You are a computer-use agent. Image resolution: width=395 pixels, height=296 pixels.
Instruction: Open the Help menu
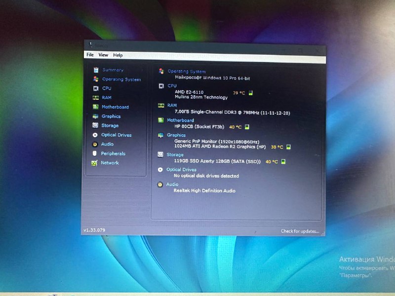point(118,55)
